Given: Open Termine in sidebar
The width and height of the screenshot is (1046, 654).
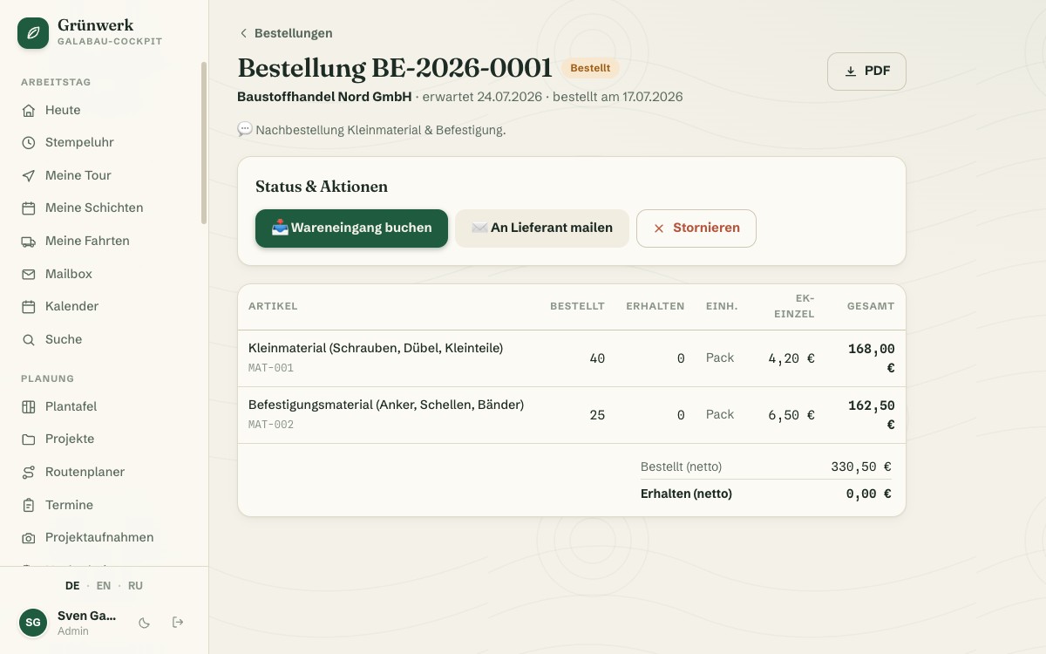Looking at the screenshot, I should point(103,506).
